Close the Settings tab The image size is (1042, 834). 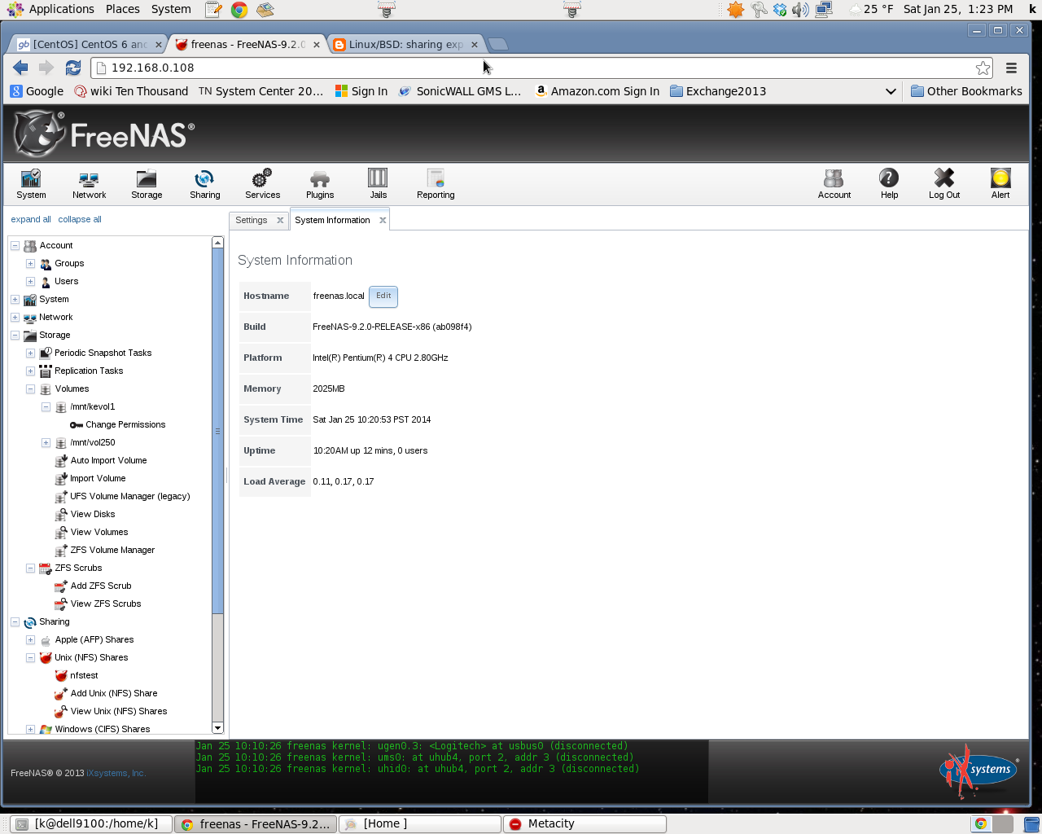click(280, 220)
